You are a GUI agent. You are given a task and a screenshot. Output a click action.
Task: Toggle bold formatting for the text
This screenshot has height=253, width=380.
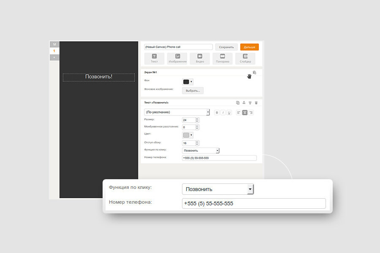coord(216,112)
